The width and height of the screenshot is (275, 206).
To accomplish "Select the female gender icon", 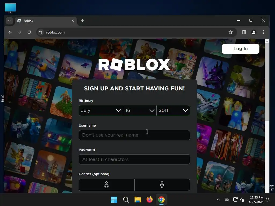I will 106,185.
